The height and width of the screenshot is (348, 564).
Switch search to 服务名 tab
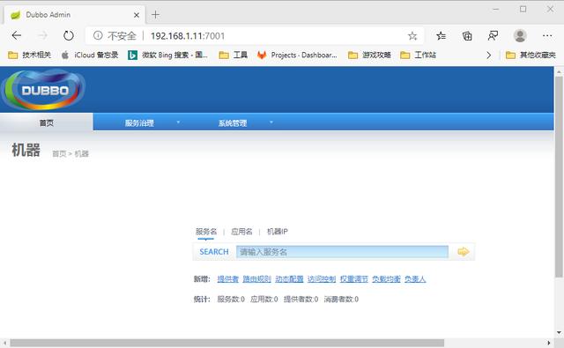click(206, 232)
